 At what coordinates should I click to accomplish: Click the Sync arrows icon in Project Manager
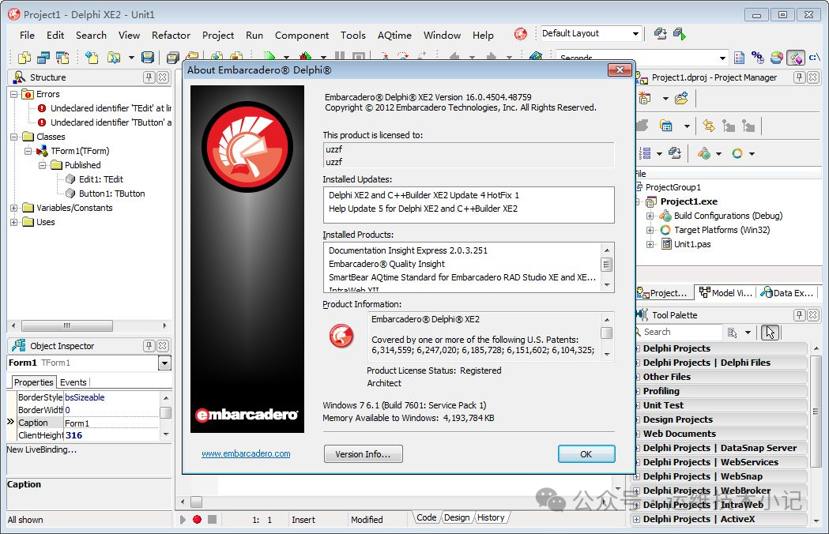click(x=708, y=126)
